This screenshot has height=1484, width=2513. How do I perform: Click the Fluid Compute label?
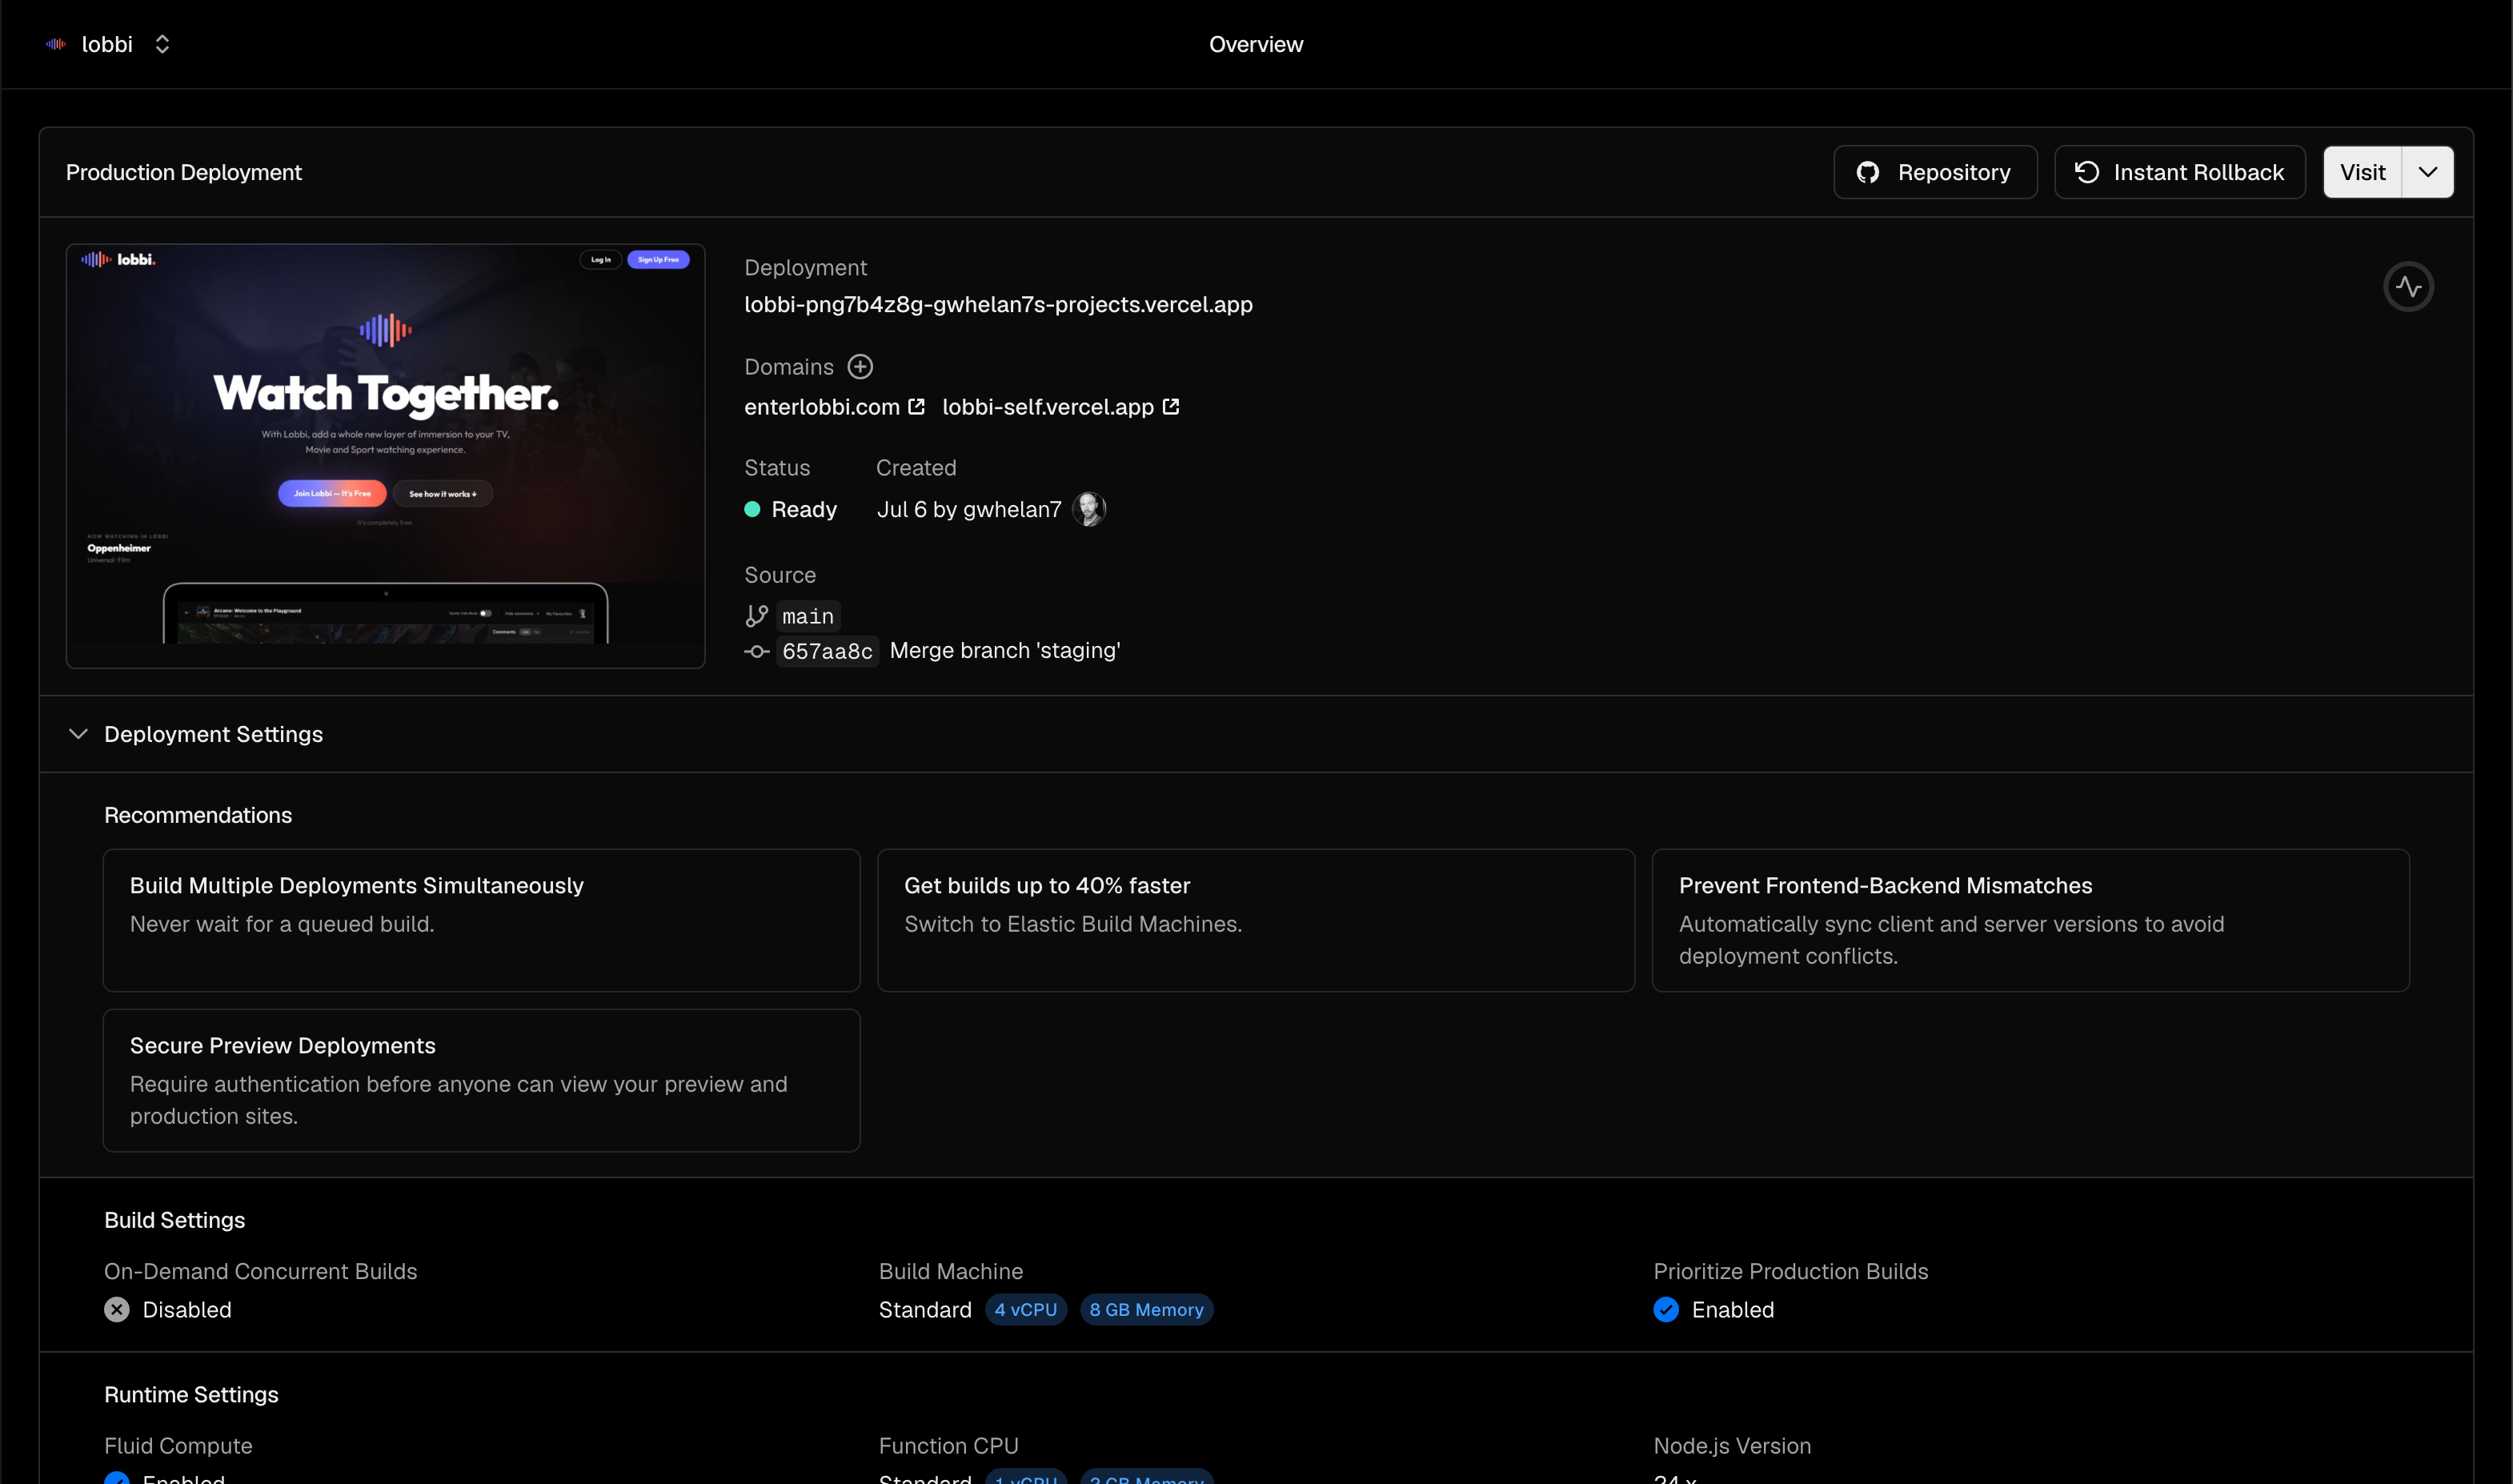[178, 1446]
